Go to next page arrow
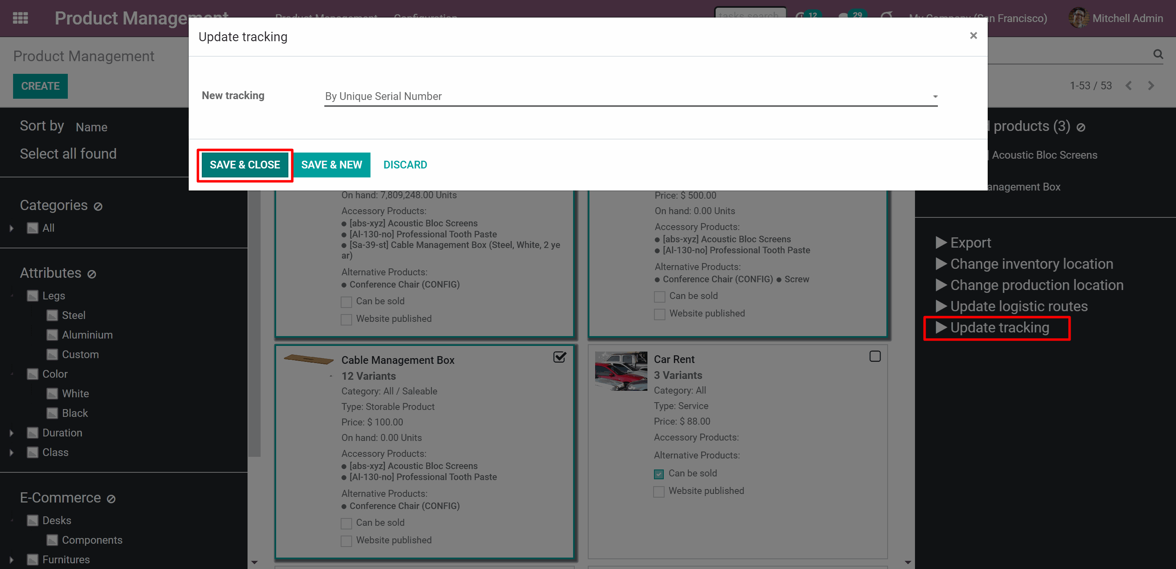The width and height of the screenshot is (1176, 569). (1151, 86)
